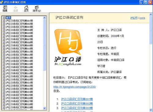Click the page icon beside 第016期
The width and height of the screenshot is (153, 112).
tap(4, 67)
